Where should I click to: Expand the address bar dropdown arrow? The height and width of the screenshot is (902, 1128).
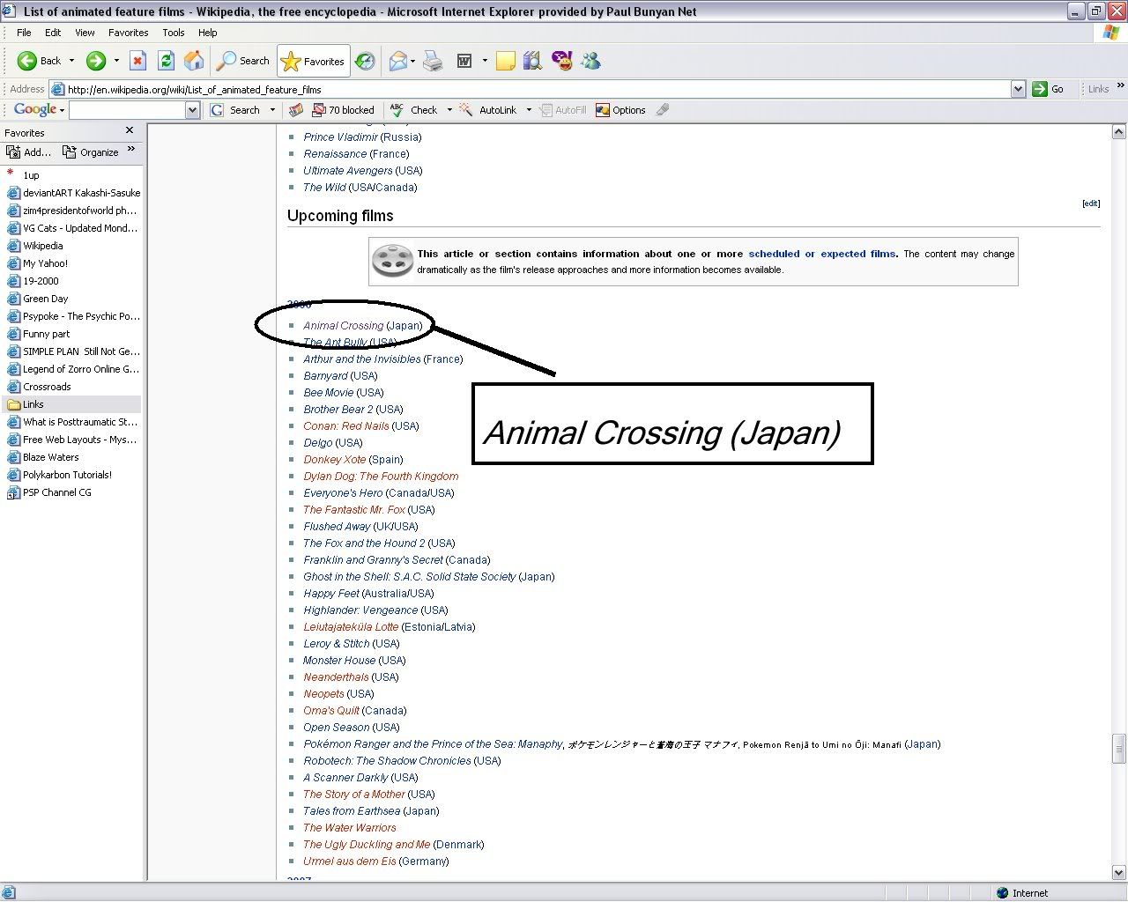pyautogui.click(x=1019, y=89)
